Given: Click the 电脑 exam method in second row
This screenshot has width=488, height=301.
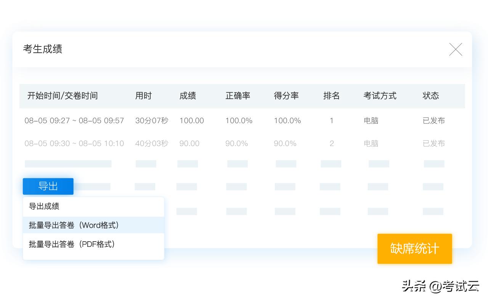Looking at the screenshot, I should coord(371,144).
